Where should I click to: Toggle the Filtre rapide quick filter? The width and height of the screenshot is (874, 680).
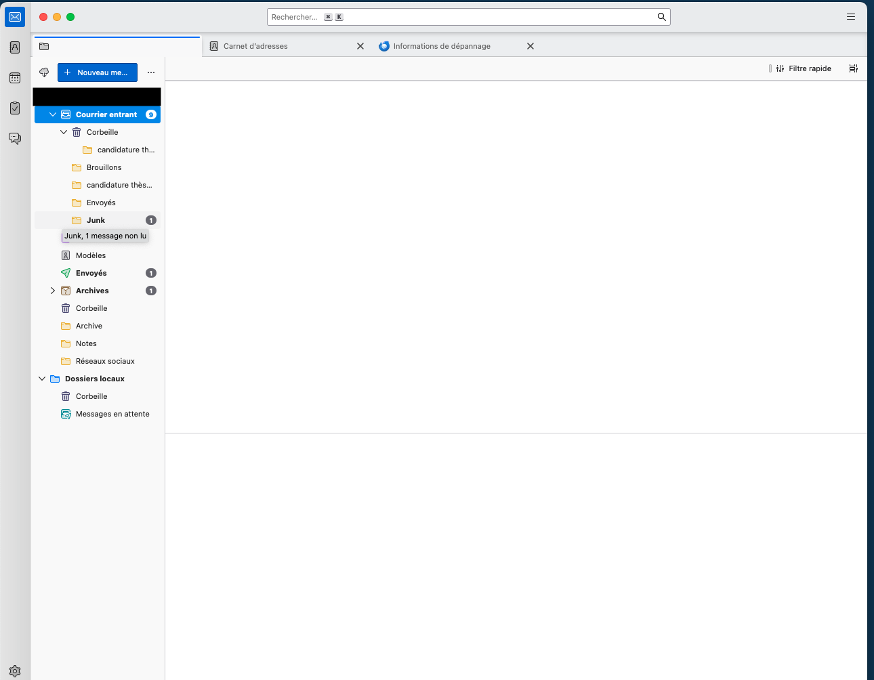(804, 68)
